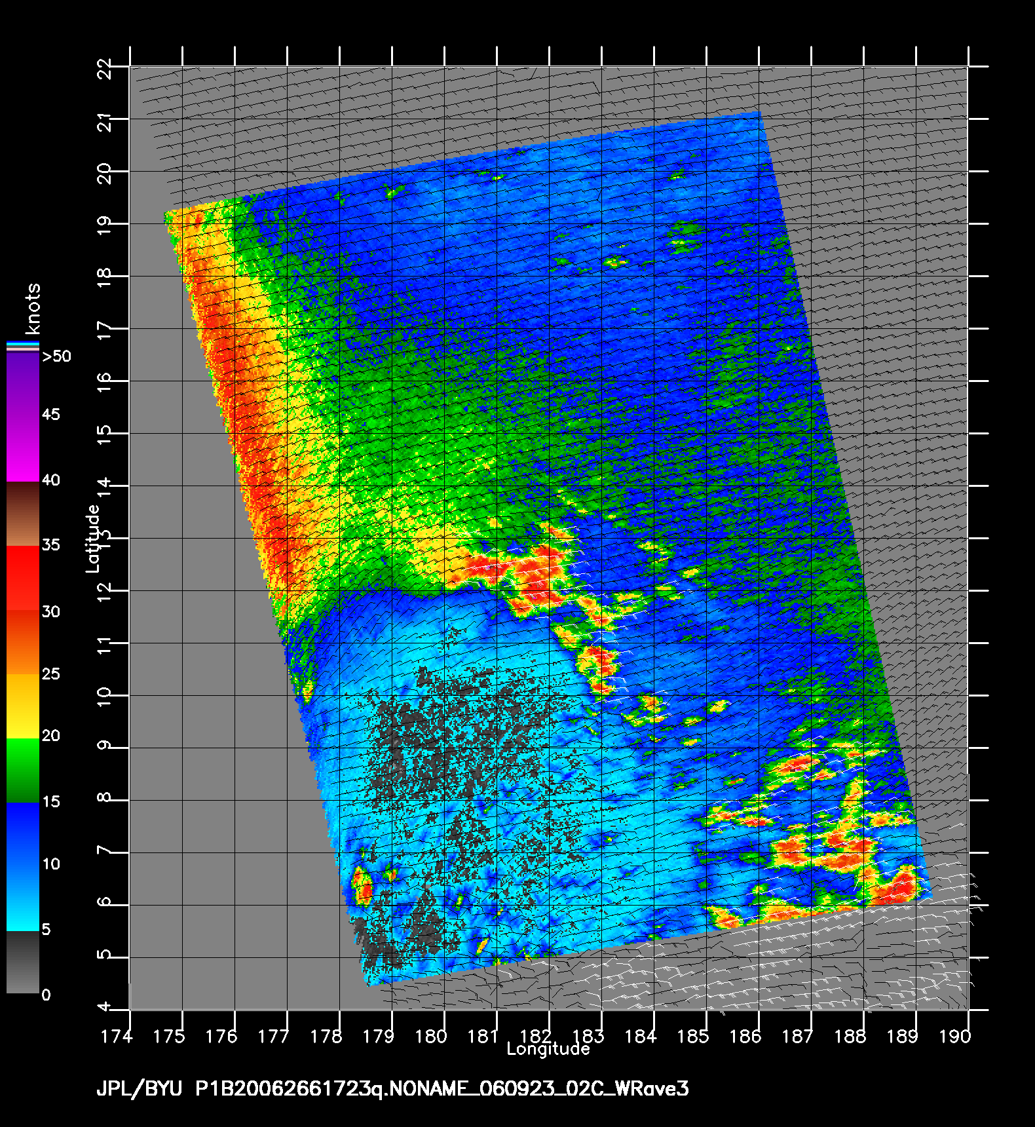
Task: Select longitude tick label '179'
Action: click(379, 1036)
